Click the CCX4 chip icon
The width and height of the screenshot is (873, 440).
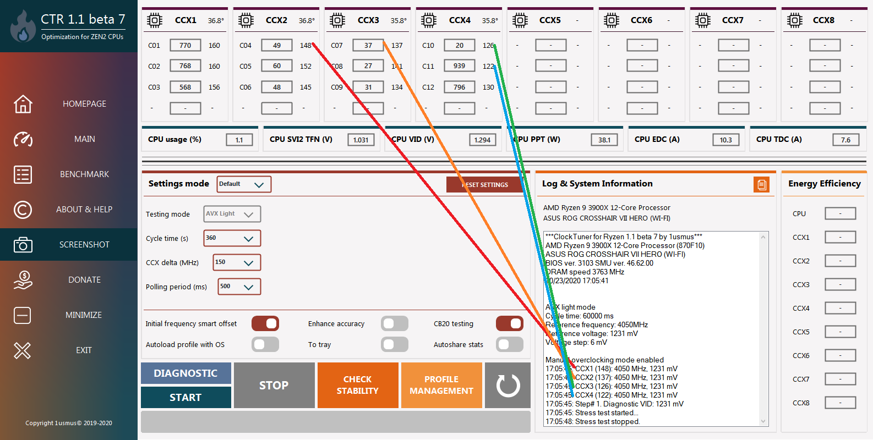(429, 20)
